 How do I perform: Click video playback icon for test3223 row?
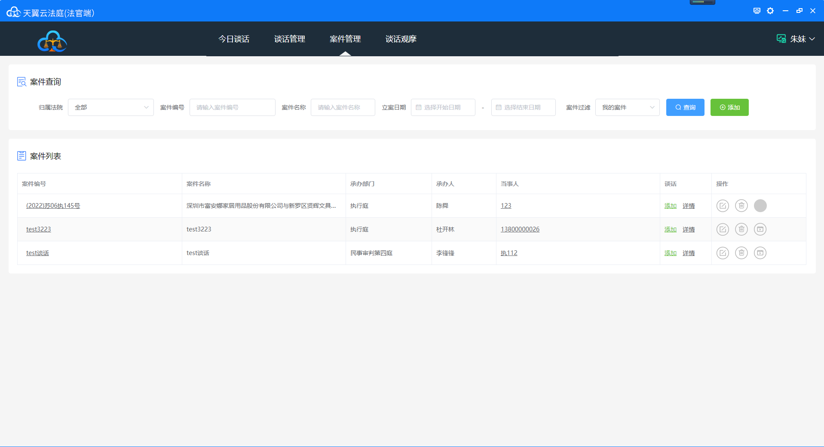click(x=760, y=229)
